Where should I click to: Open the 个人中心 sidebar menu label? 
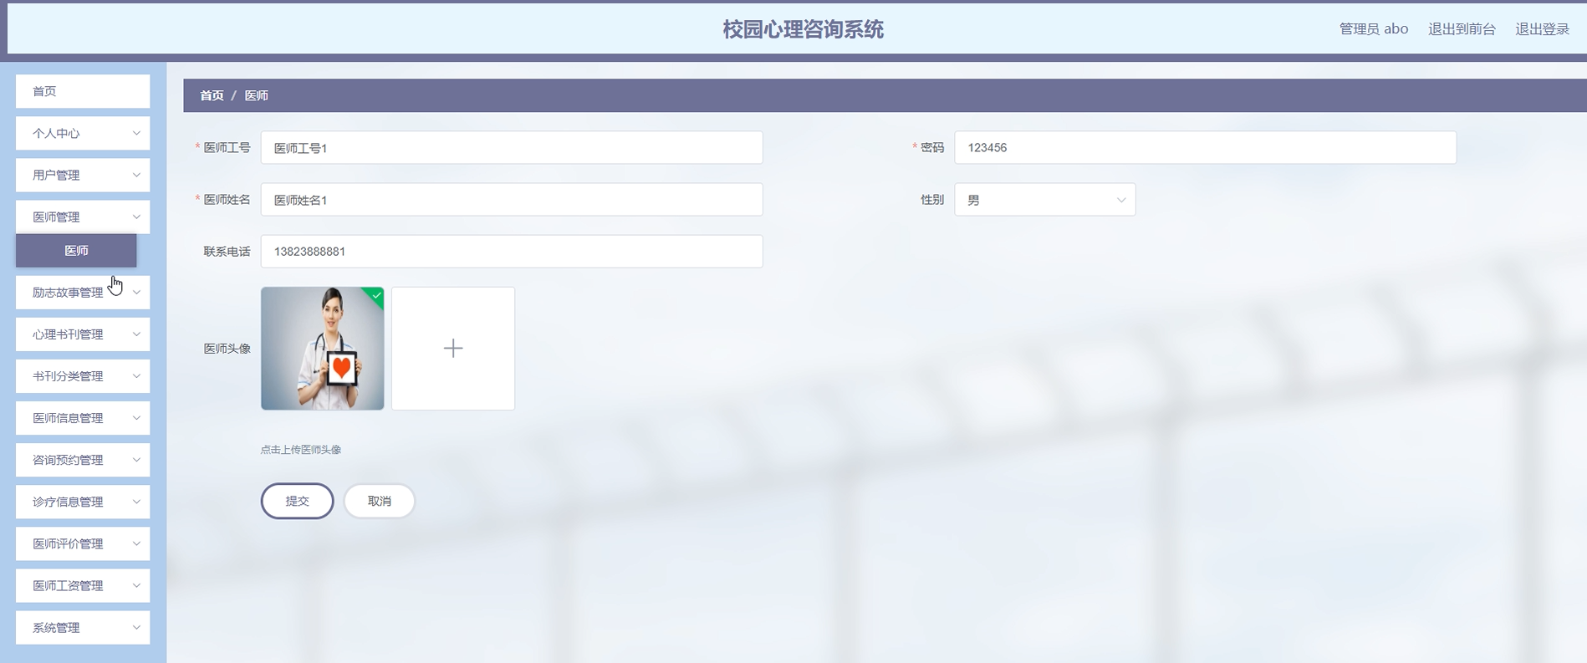(56, 133)
